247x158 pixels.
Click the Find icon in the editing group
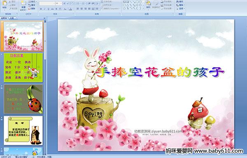point(180,2)
